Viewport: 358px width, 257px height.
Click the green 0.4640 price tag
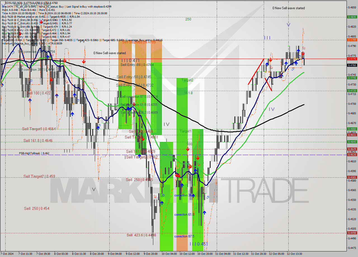pos(352,142)
